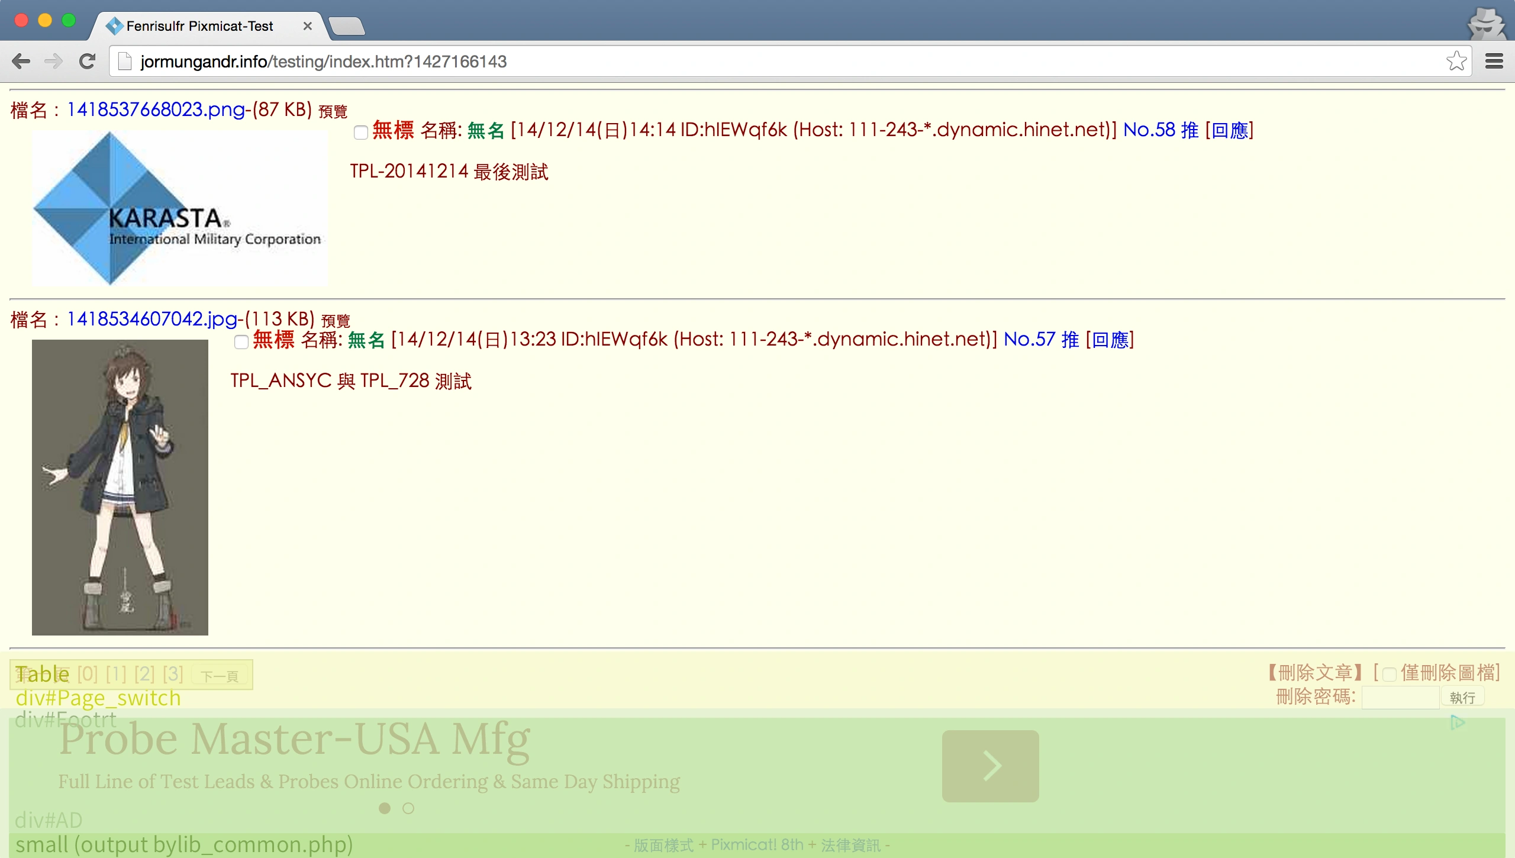Click the AdChoices icon on ad
The height and width of the screenshot is (858, 1515).
click(x=1457, y=722)
